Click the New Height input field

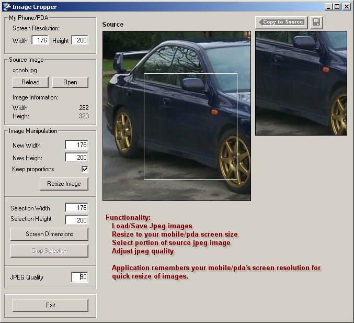76,158
